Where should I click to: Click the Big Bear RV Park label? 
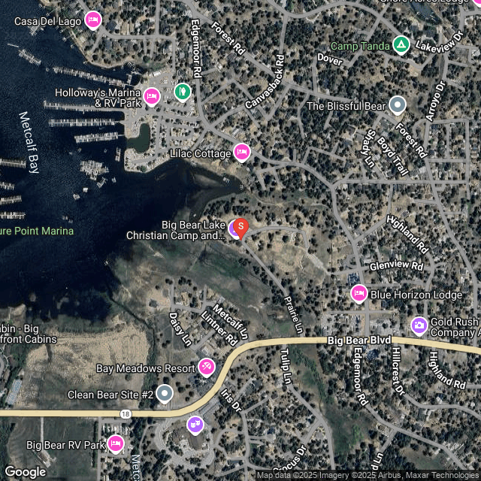point(65,445)
